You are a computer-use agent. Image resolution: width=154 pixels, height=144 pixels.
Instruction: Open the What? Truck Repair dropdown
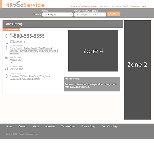tap(57, 14)
